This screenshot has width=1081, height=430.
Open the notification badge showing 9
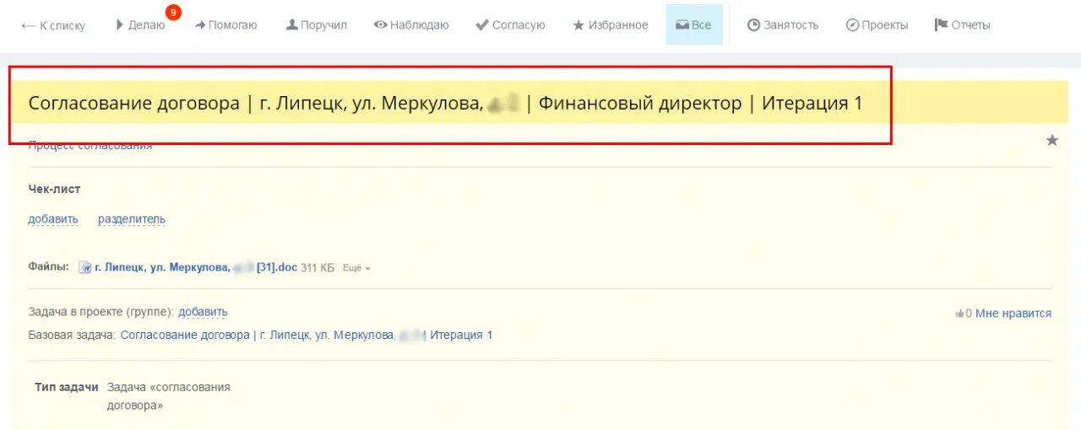point(173,13)
